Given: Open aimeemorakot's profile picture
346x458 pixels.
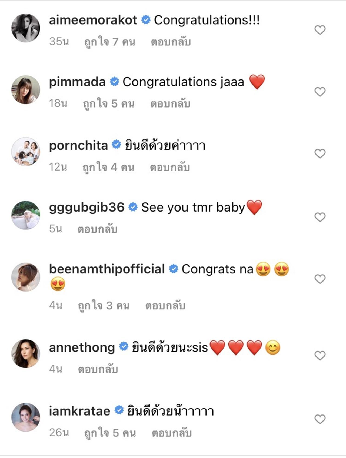Looking at the screenshot, I should (x=26, y=28).
